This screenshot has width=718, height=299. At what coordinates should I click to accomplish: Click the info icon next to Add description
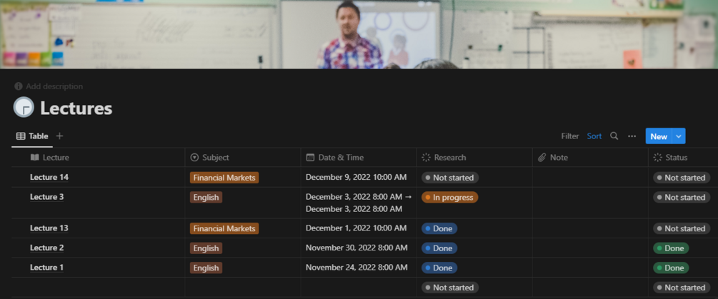19,86
